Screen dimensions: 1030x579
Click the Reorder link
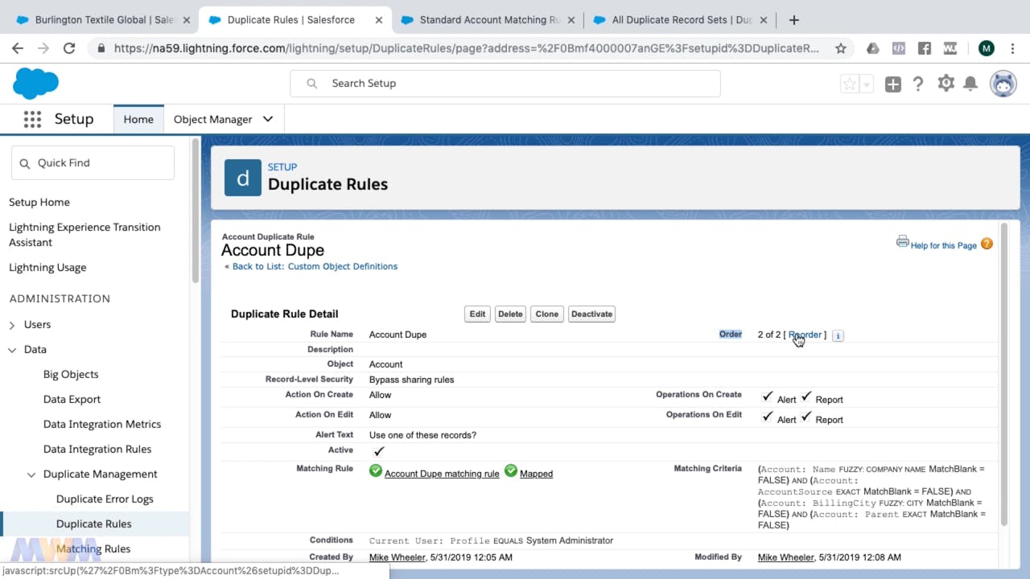click(805, 335)
